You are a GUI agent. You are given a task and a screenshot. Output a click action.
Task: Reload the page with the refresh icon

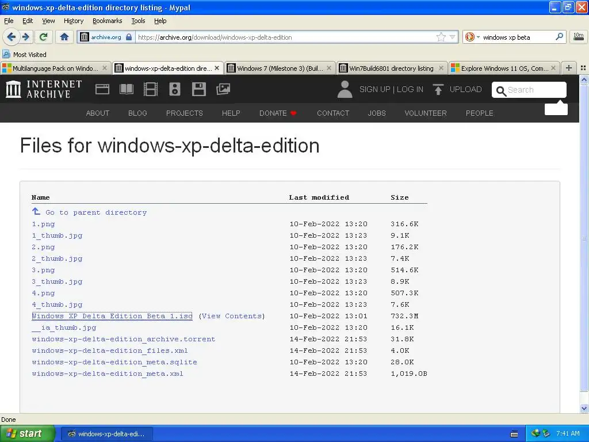click(44, 37)
